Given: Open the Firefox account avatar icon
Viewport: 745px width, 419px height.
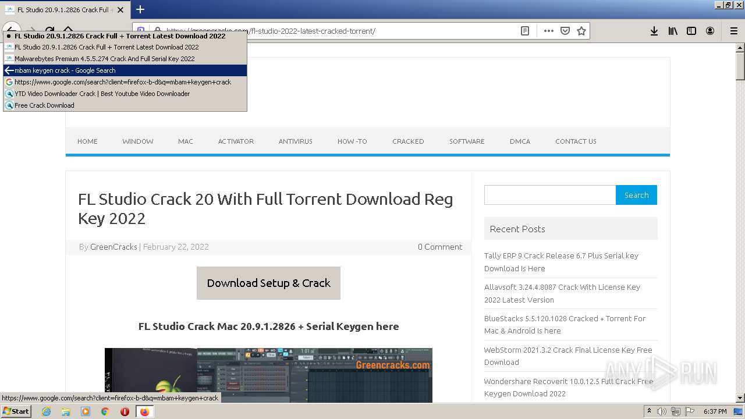Looking at the screenshot, I should tap(710, 31).
